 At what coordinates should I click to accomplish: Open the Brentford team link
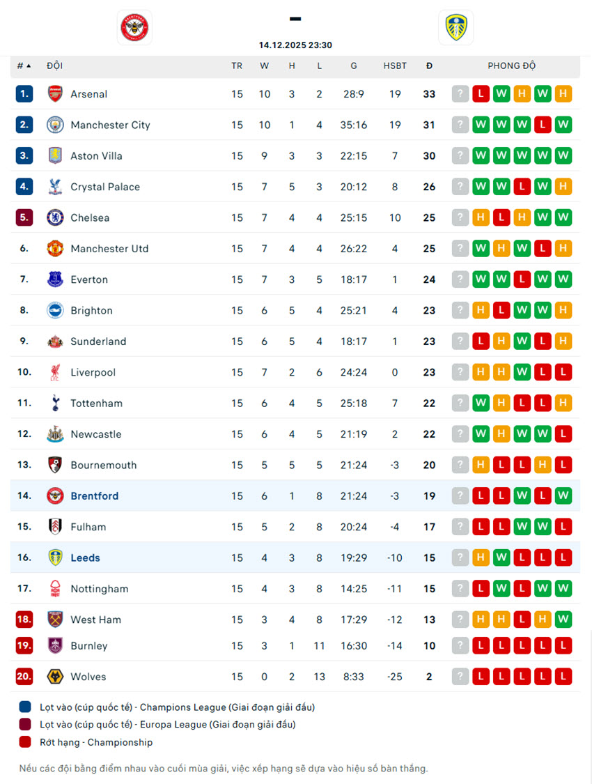[95, 496]
